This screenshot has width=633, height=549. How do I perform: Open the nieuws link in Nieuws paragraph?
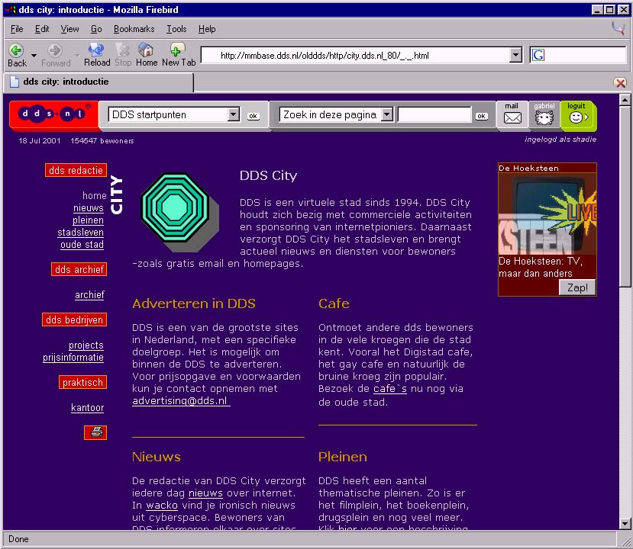(205, 493)
